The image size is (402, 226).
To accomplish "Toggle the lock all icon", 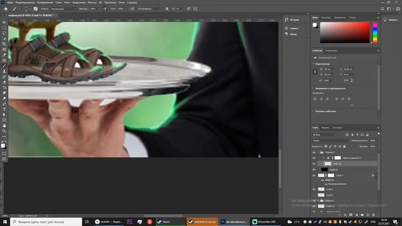I will pyautogui.click(x=344, y=146).
